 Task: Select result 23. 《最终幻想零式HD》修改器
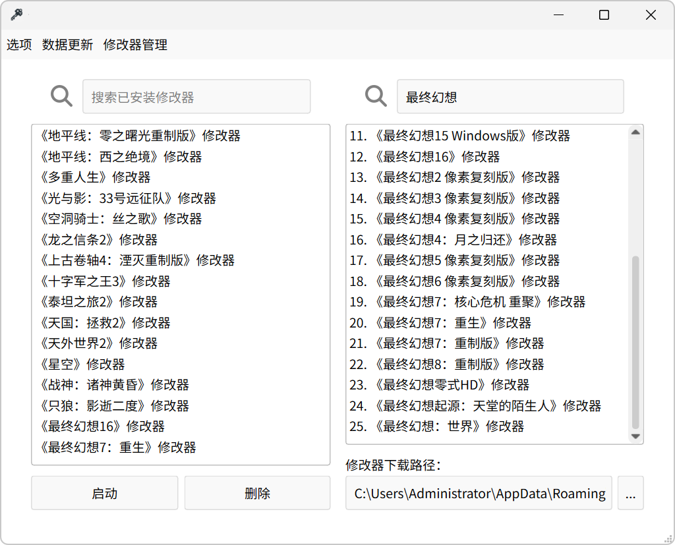[x=487, y=385]
